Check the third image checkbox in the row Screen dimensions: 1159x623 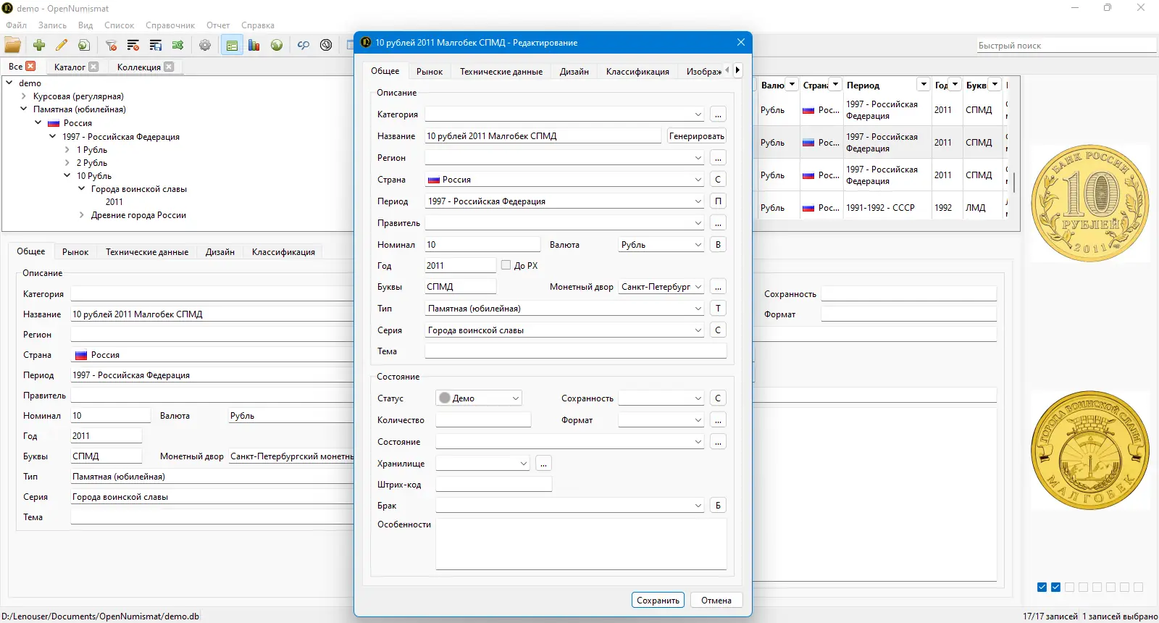coord(1069,587)
